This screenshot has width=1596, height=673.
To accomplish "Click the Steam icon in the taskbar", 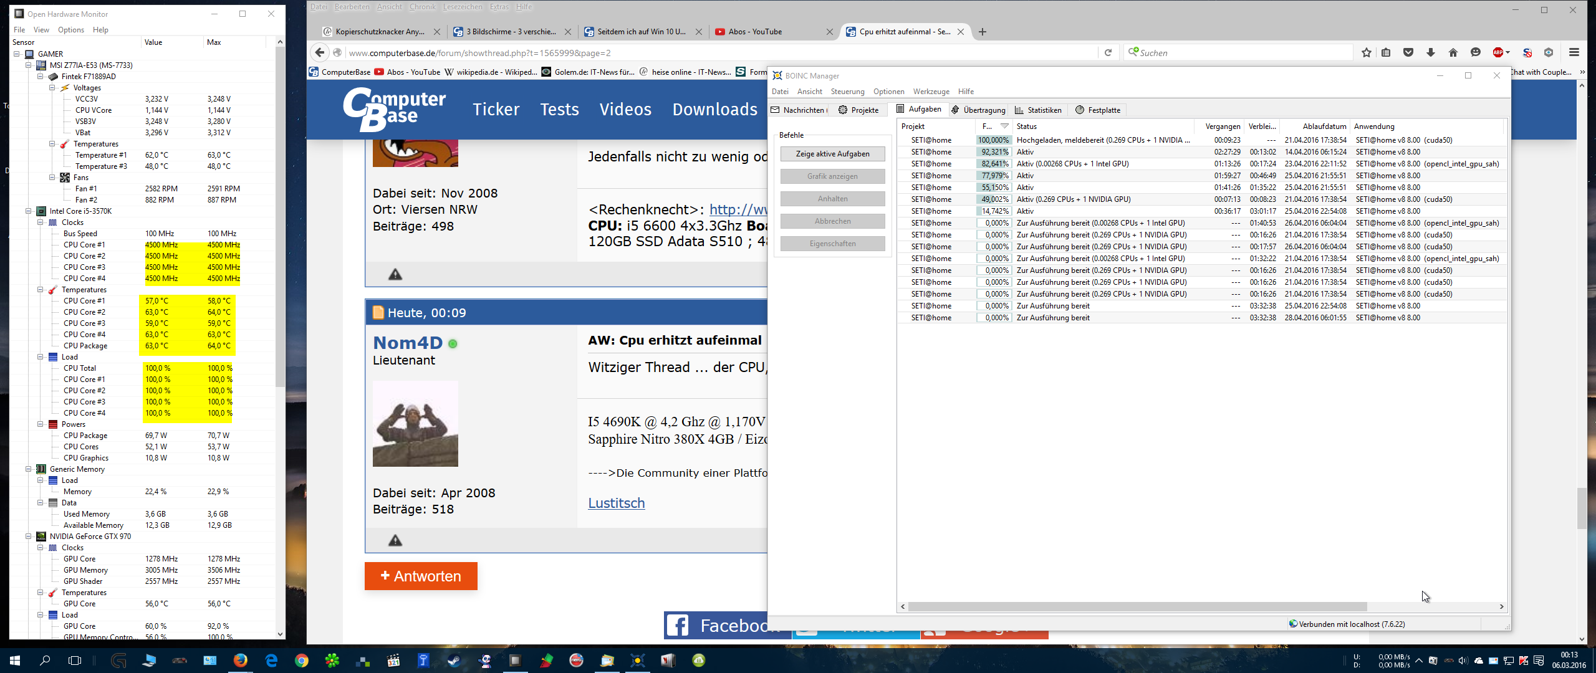I will coord(454,661).
